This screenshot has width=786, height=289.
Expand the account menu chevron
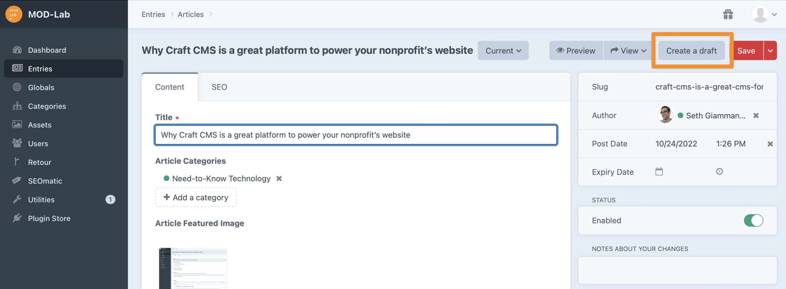click(775, 14)
